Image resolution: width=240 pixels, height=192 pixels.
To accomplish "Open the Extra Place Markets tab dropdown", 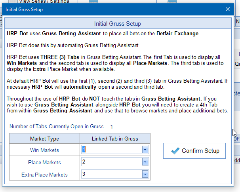I will (145, 174).
